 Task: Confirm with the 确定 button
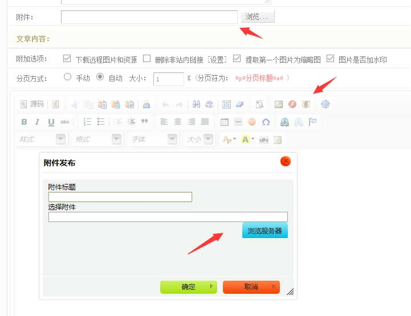point(189,287)
